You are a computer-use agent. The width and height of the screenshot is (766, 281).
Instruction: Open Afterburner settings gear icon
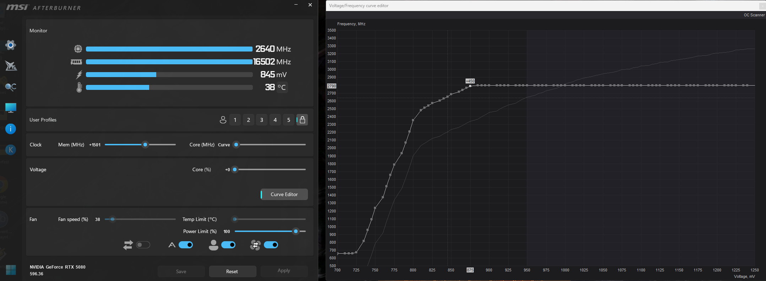coord(11,45)
